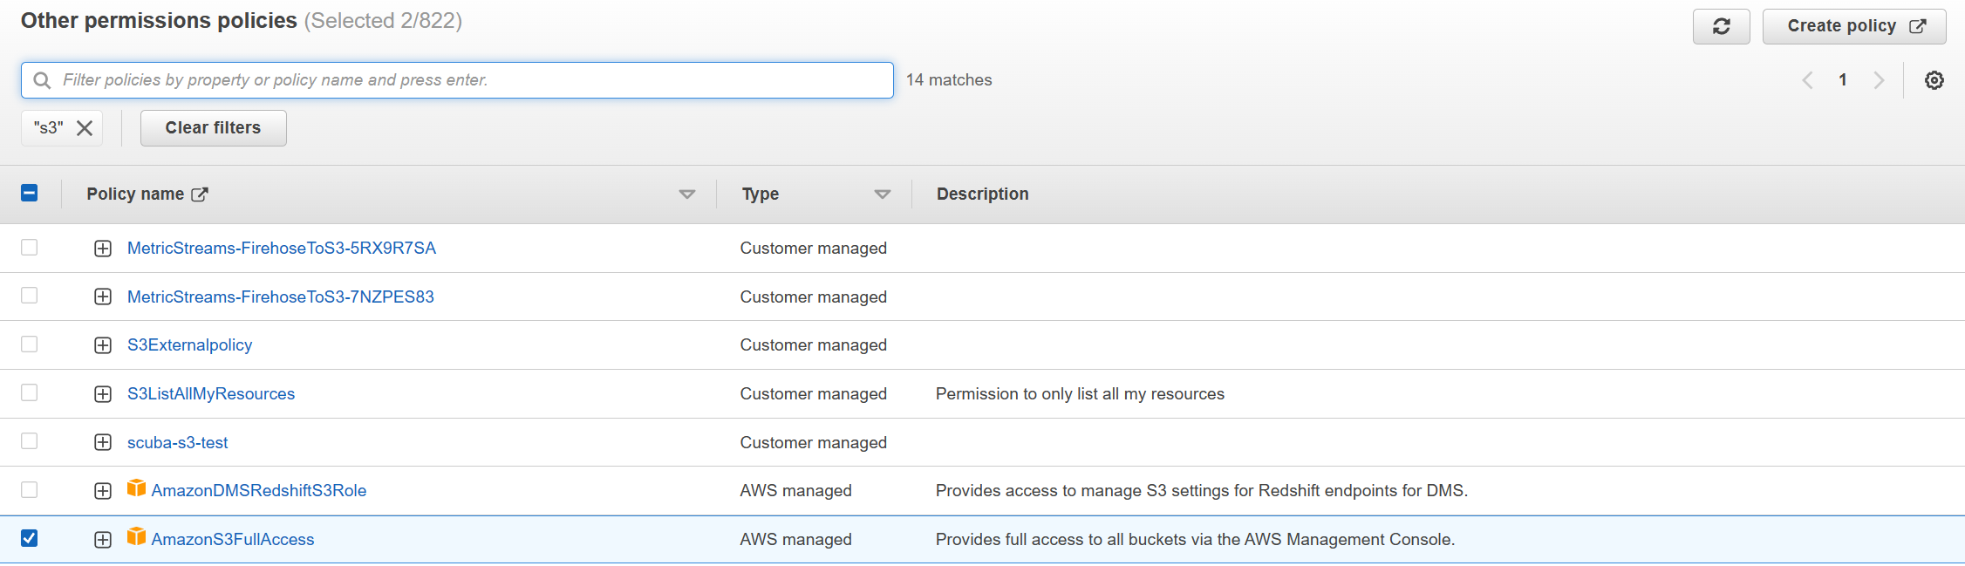Click orange AWS icon beside AmazonS3FullAccess
Viewport: 1965px width, 566px height.
(x=136, y=536)
